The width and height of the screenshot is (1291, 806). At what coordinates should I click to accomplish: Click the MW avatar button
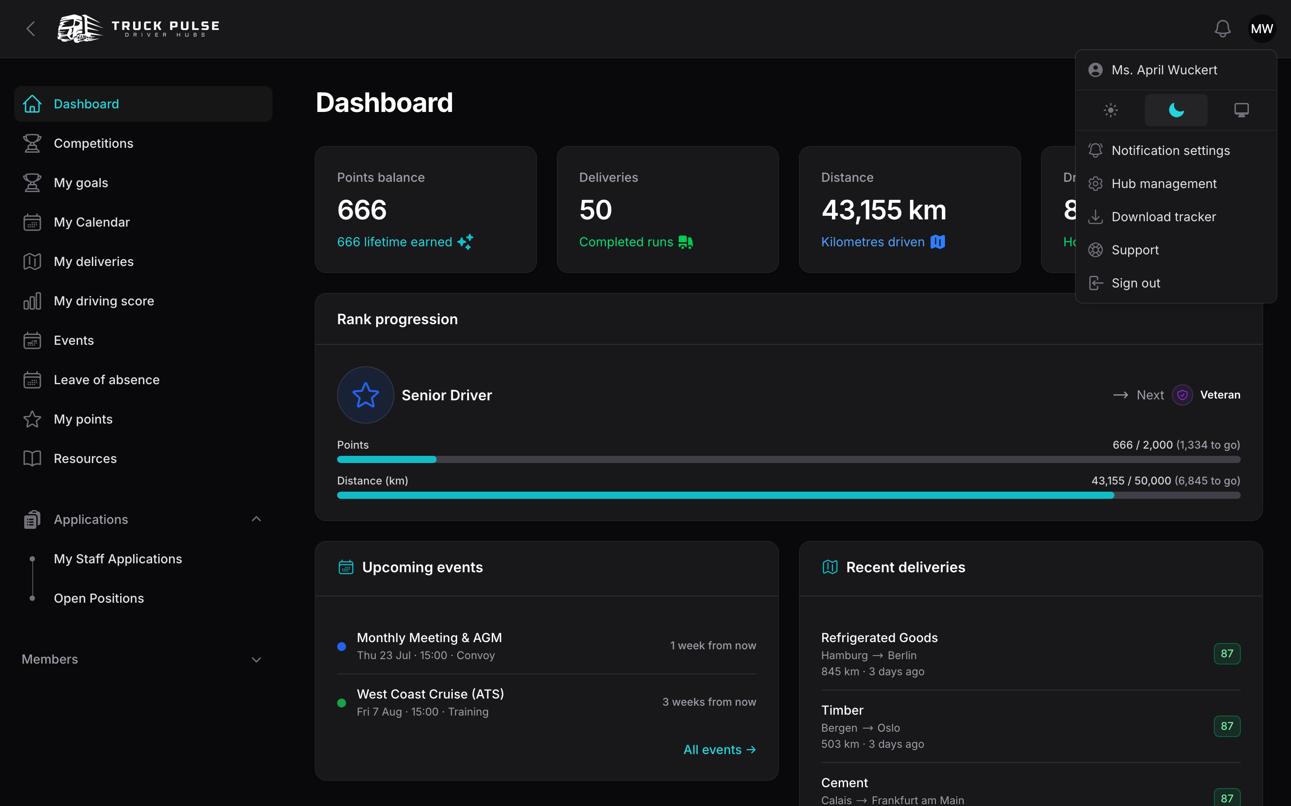tap(1262, 29)
